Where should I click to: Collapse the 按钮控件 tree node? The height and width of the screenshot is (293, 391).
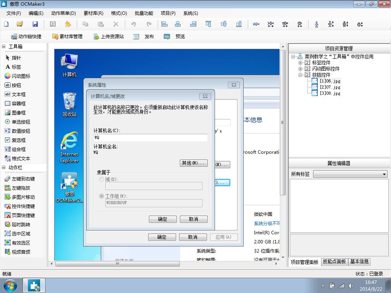click(300, 75)
